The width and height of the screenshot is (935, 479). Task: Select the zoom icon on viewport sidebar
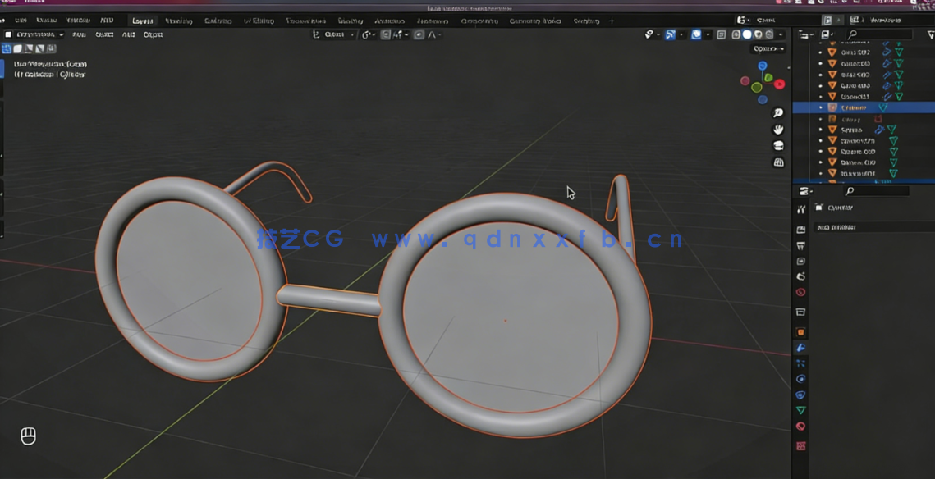point(777,112)
